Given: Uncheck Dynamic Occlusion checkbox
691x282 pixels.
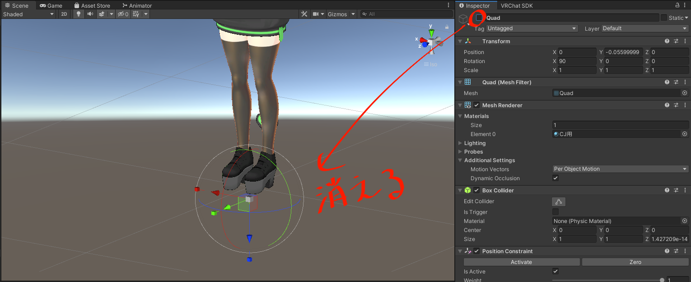Looking at the screenshot, I should tap(556, 178).
